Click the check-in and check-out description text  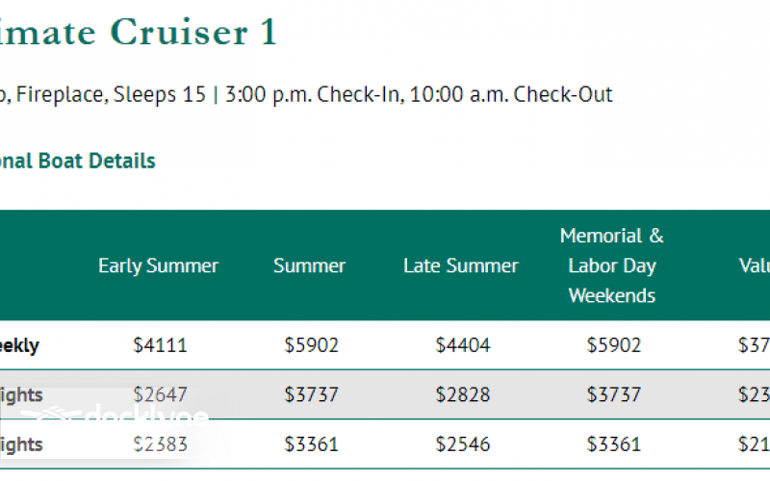(306, 94)
